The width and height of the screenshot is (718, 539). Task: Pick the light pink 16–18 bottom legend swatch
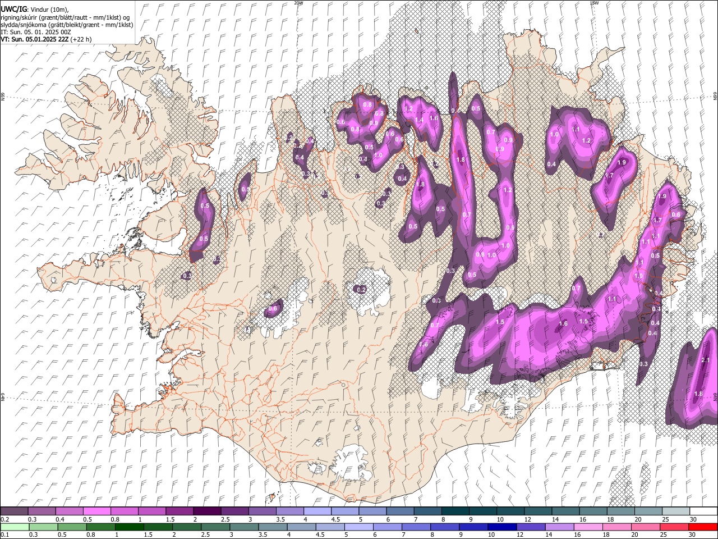point(588,527)
